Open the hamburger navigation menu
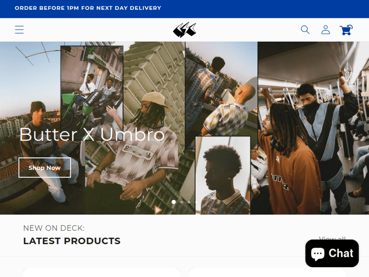The height and width of the screenshot is (277, 369). pyautogui.click(x=19, y=30)
